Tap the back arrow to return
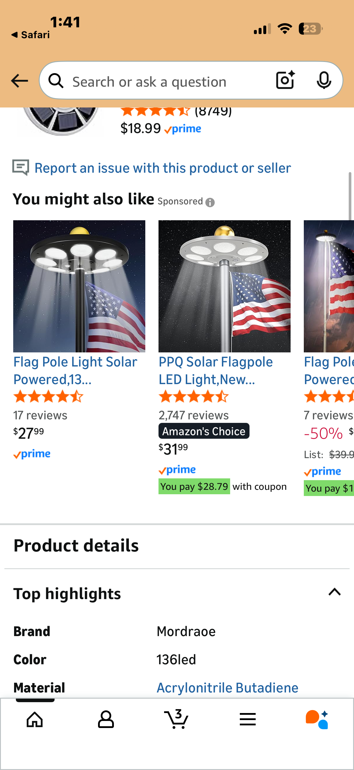 click(19, 80)
